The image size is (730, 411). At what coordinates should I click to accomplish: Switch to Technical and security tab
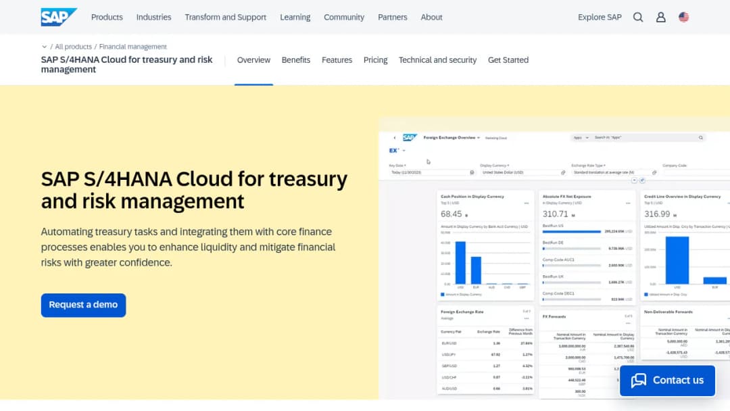[x=437, y=60]
